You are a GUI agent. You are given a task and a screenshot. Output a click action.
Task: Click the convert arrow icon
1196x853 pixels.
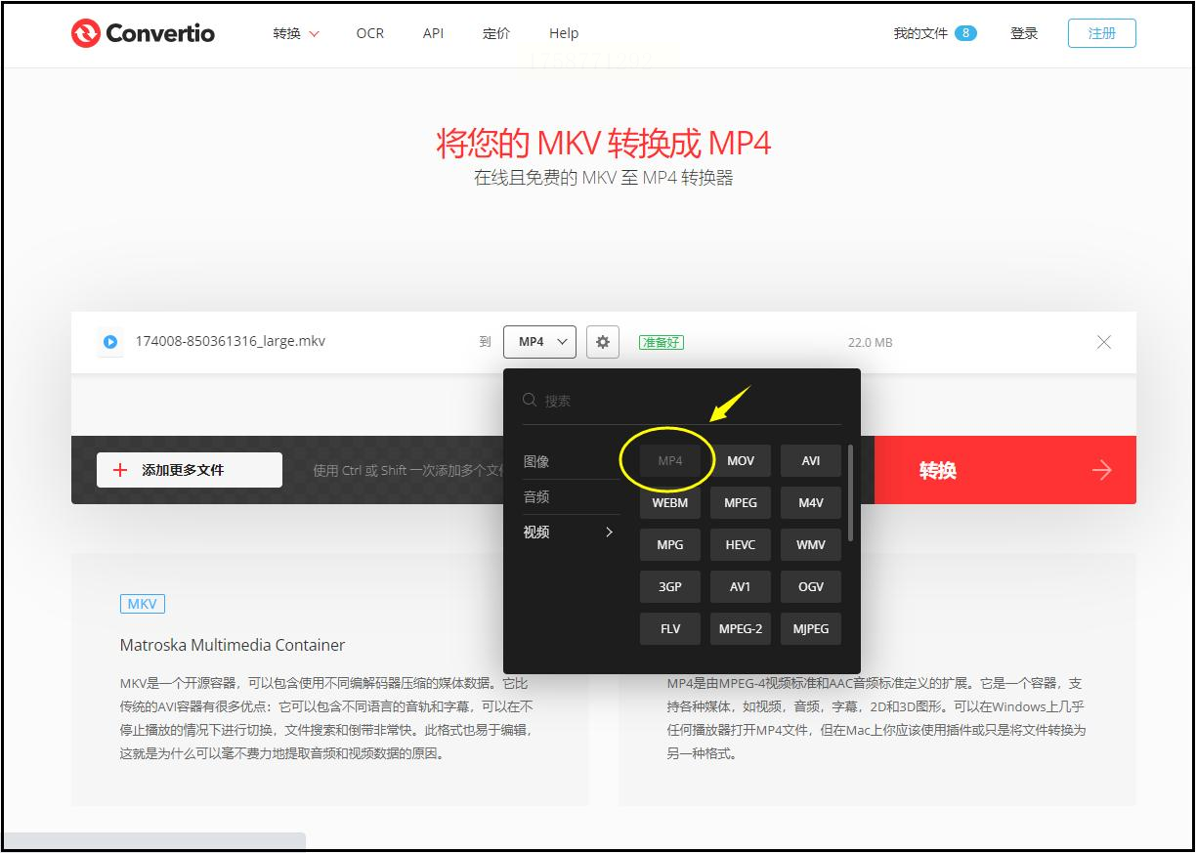(x=1102, y=471)
